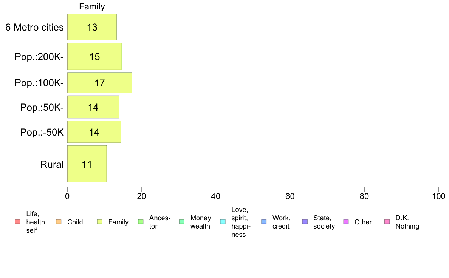Click the 100 tick label on axis
Viewport: 449px width, 278px height.
point(438,196)
